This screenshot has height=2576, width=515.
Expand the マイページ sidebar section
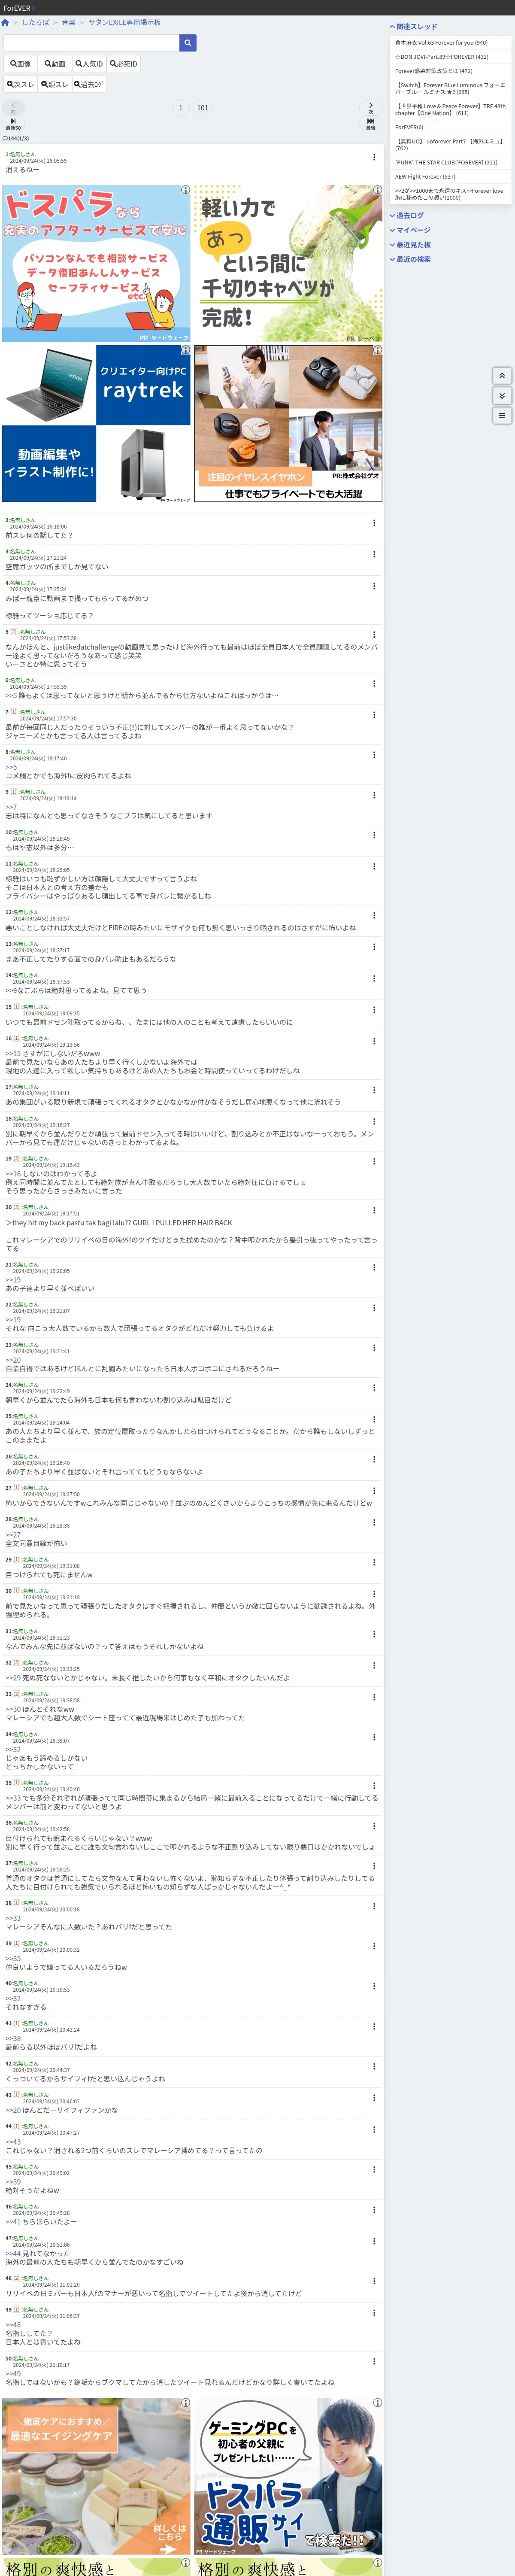tap(410, 230)
